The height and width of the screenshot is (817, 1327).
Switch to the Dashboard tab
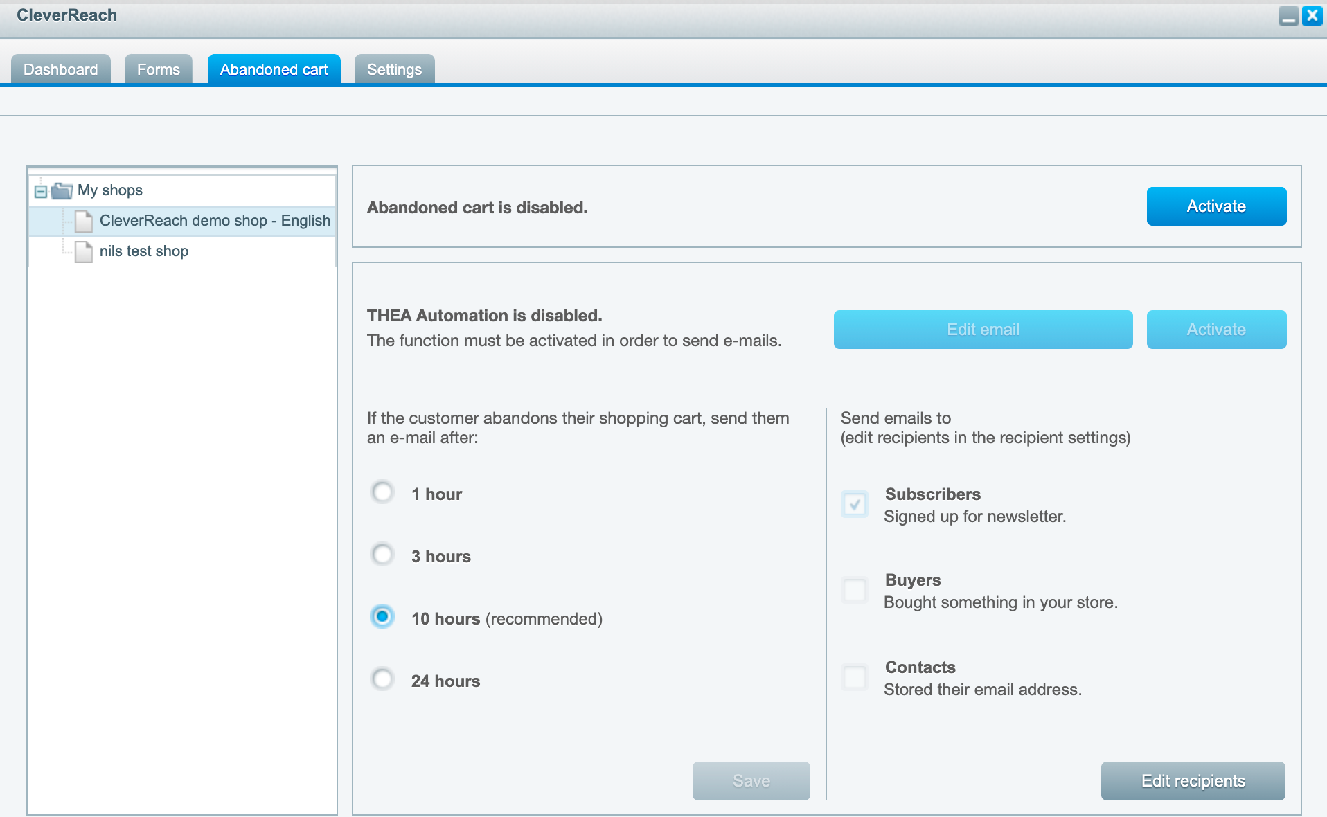(61, 69)
